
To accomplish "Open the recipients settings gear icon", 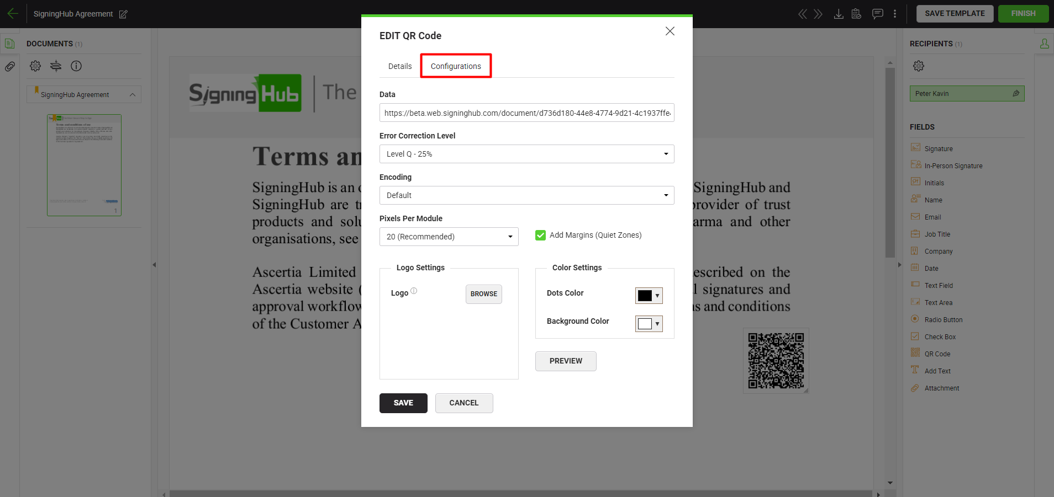I will point(918,66).
